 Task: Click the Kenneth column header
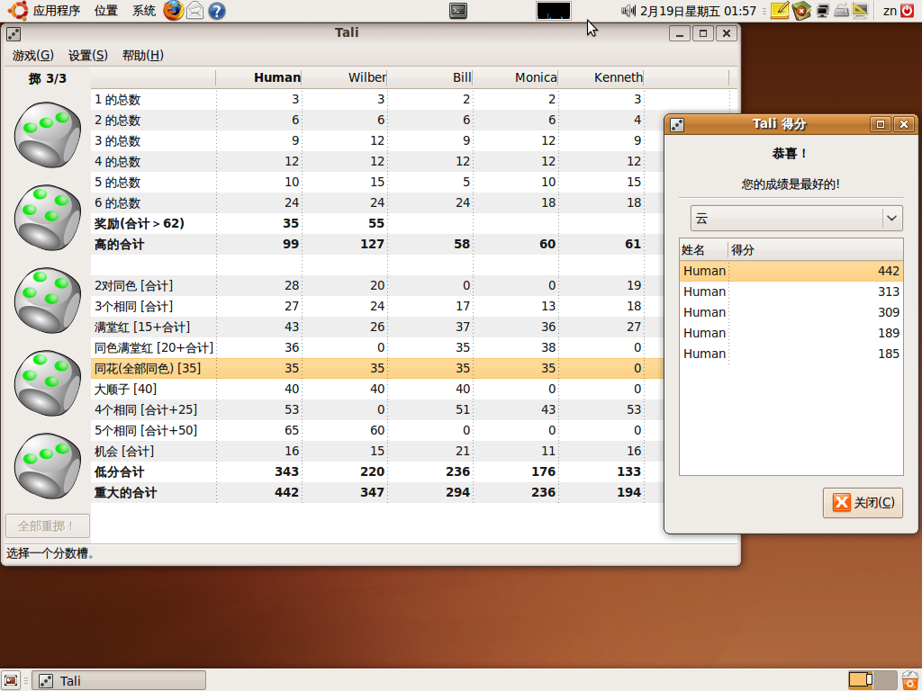[x=601, y=77]
